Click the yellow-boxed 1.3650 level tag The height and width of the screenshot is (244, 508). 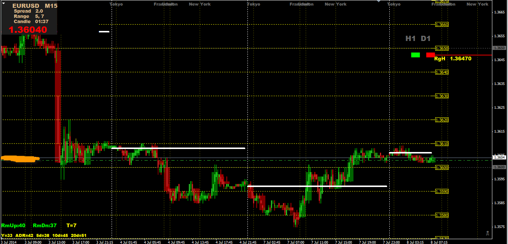coord(442,48)
